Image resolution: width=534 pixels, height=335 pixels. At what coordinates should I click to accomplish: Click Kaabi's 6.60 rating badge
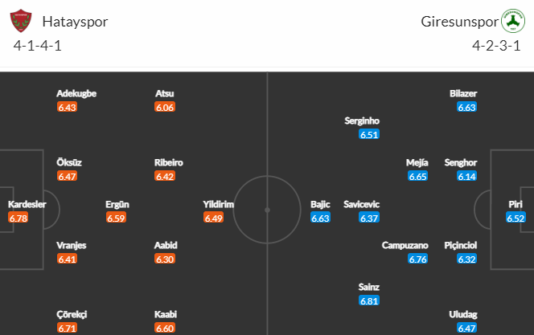click(165, 329)
